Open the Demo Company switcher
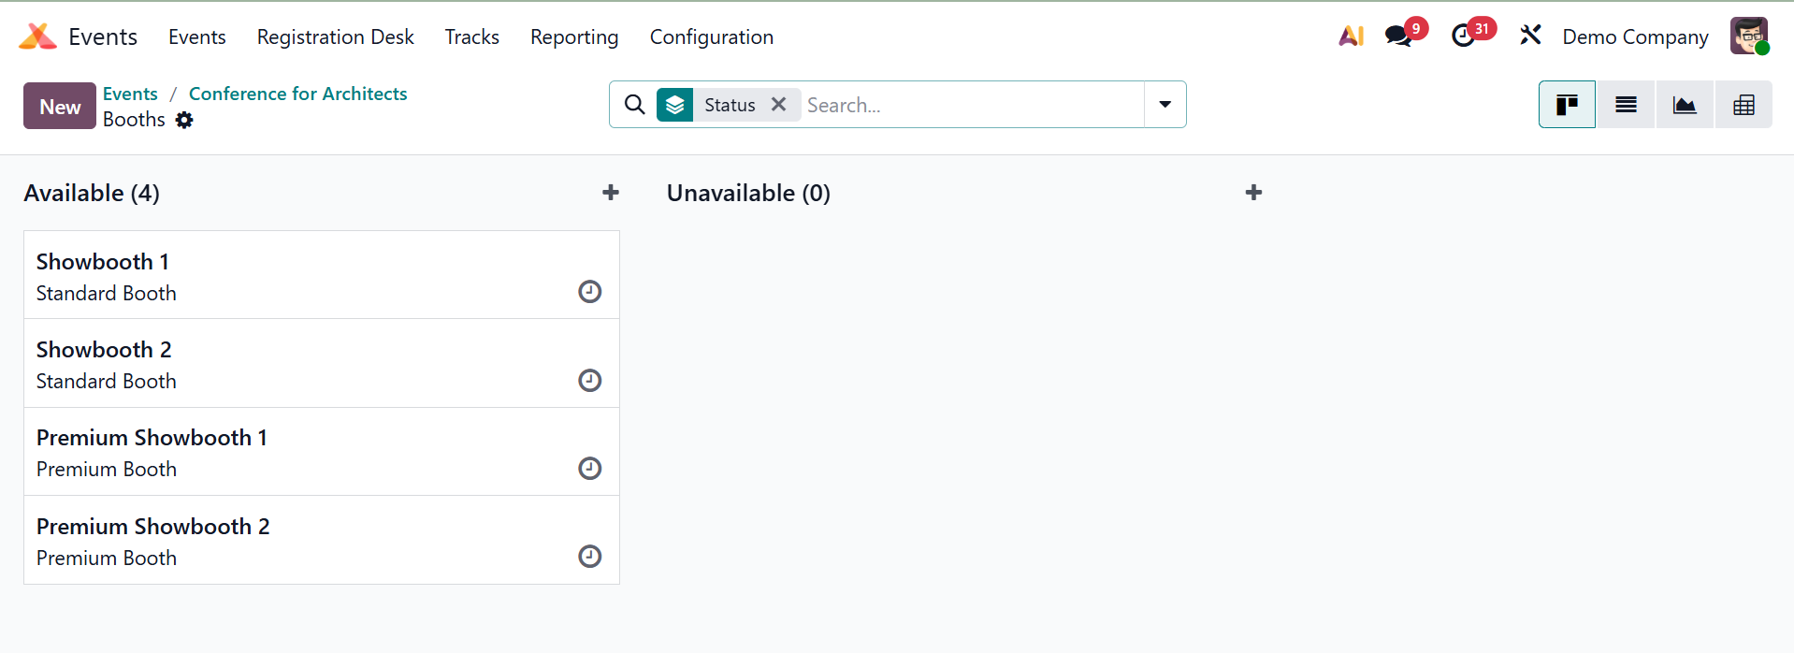The image size is (1794, 653). pyautogui.click(x=1635, y=37)
